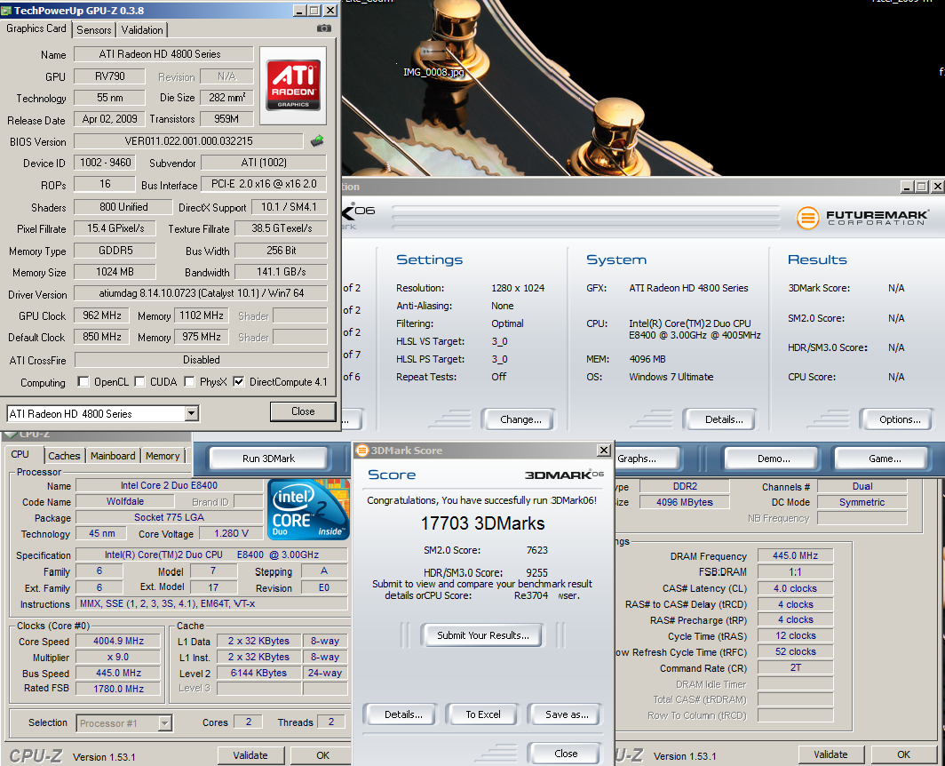Open the ATI Radeon HD 4800 Series dropdown
Screen dimensions: 945x766
[x=192, y=414]
